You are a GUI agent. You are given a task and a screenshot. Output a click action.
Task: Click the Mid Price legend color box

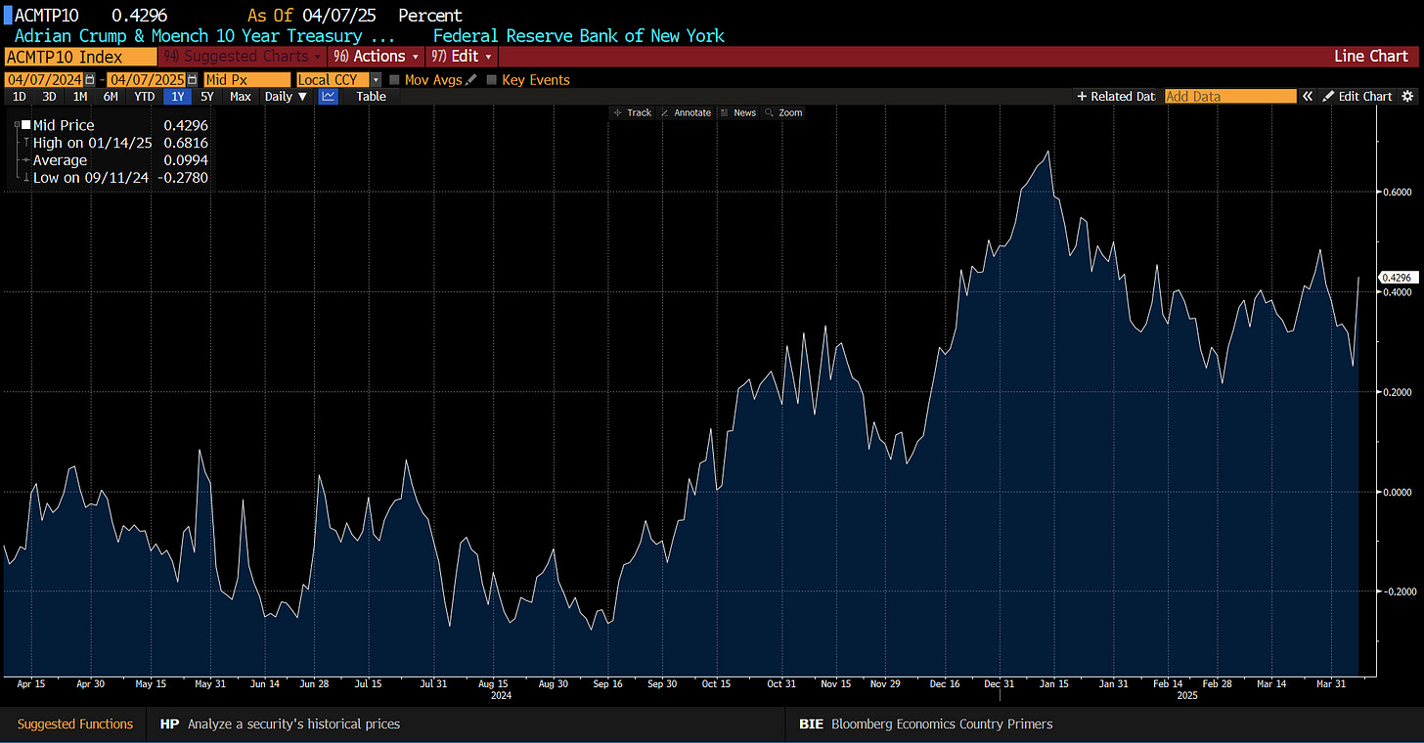click(26, 125)
